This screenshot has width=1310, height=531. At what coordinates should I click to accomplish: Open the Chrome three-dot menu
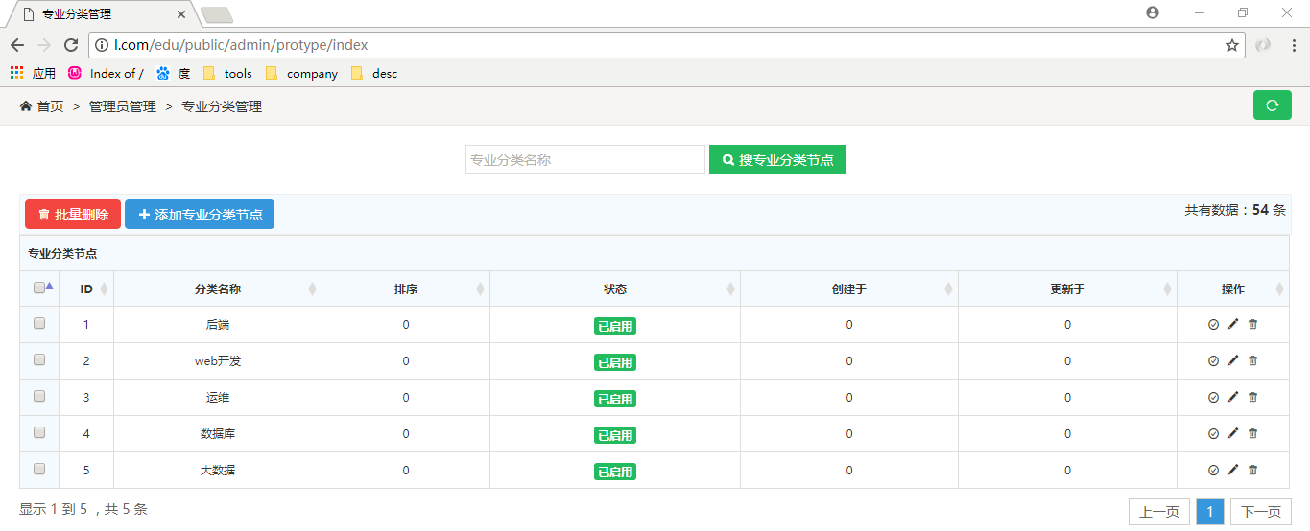click(x=1293, y=45)
